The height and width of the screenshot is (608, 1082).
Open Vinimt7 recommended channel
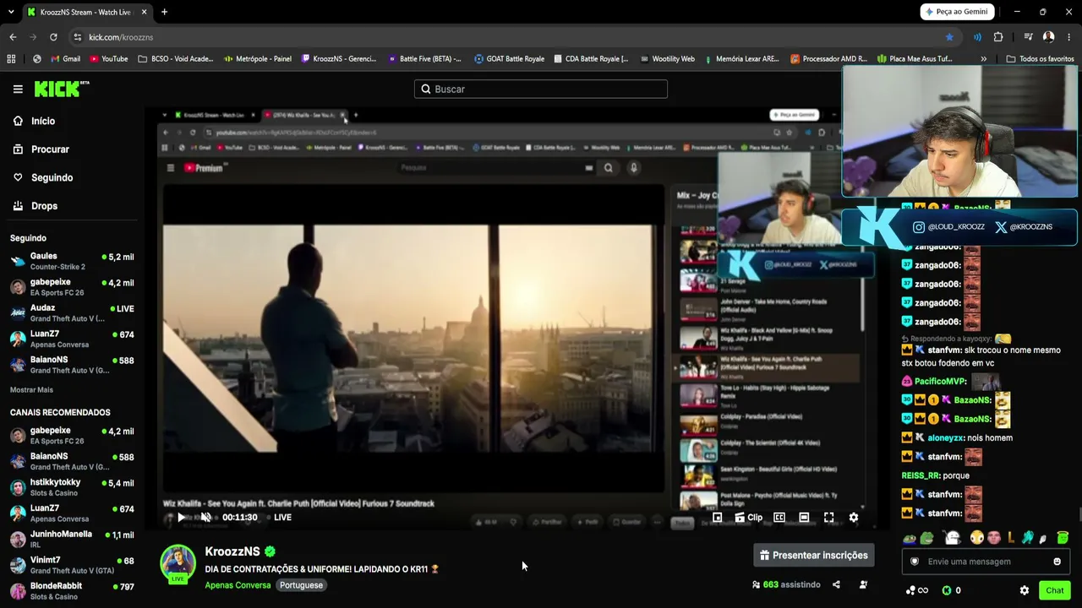point(72,565)
